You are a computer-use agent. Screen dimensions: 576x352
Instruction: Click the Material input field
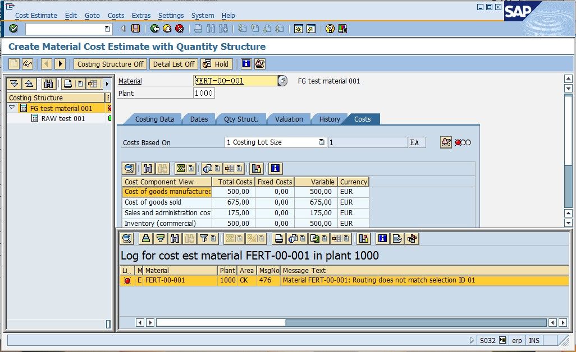point(235,81)
